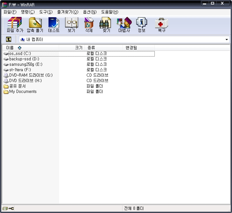The width and height of the screenshot is (232, 213).
Task: Maximize the WinRAR window
Action: [213, 4]
